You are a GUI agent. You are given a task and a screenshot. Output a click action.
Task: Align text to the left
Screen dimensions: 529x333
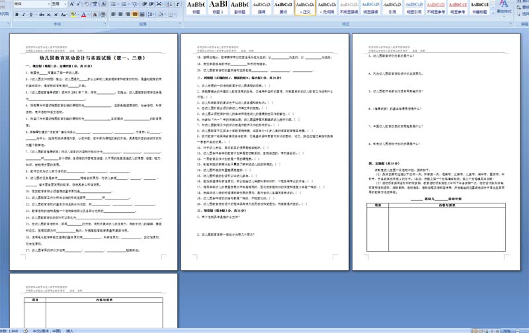point(113,14)
